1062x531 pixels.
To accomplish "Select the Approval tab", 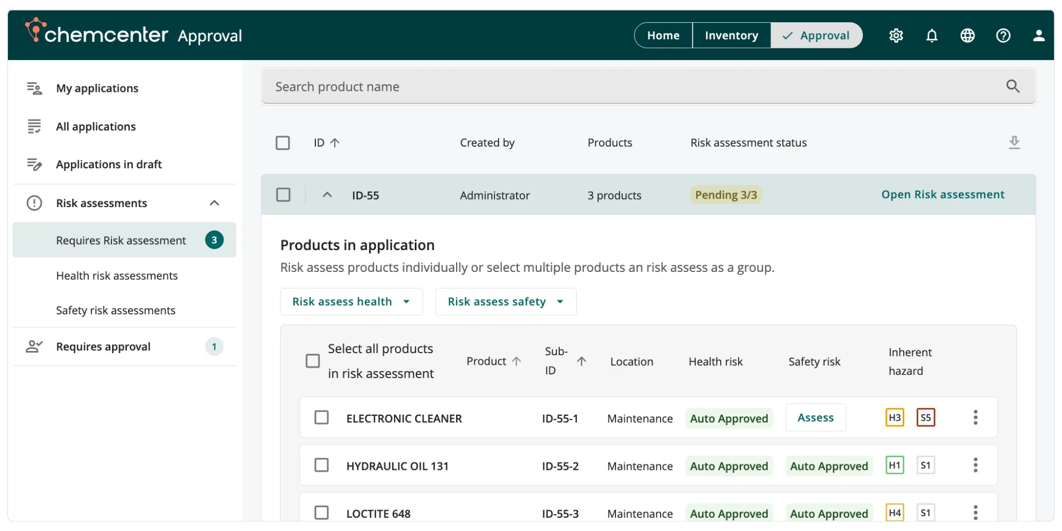I will coord(817,36).
